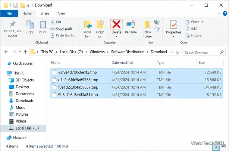Copy path of selected files
This screenshot has width=229, height=151.
(61, 28)
